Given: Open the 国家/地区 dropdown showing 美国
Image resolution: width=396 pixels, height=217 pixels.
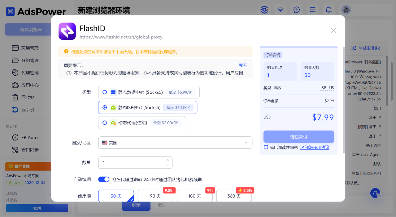Looking at the screenshot, I should pyautogui.click(x=175, y=143).
